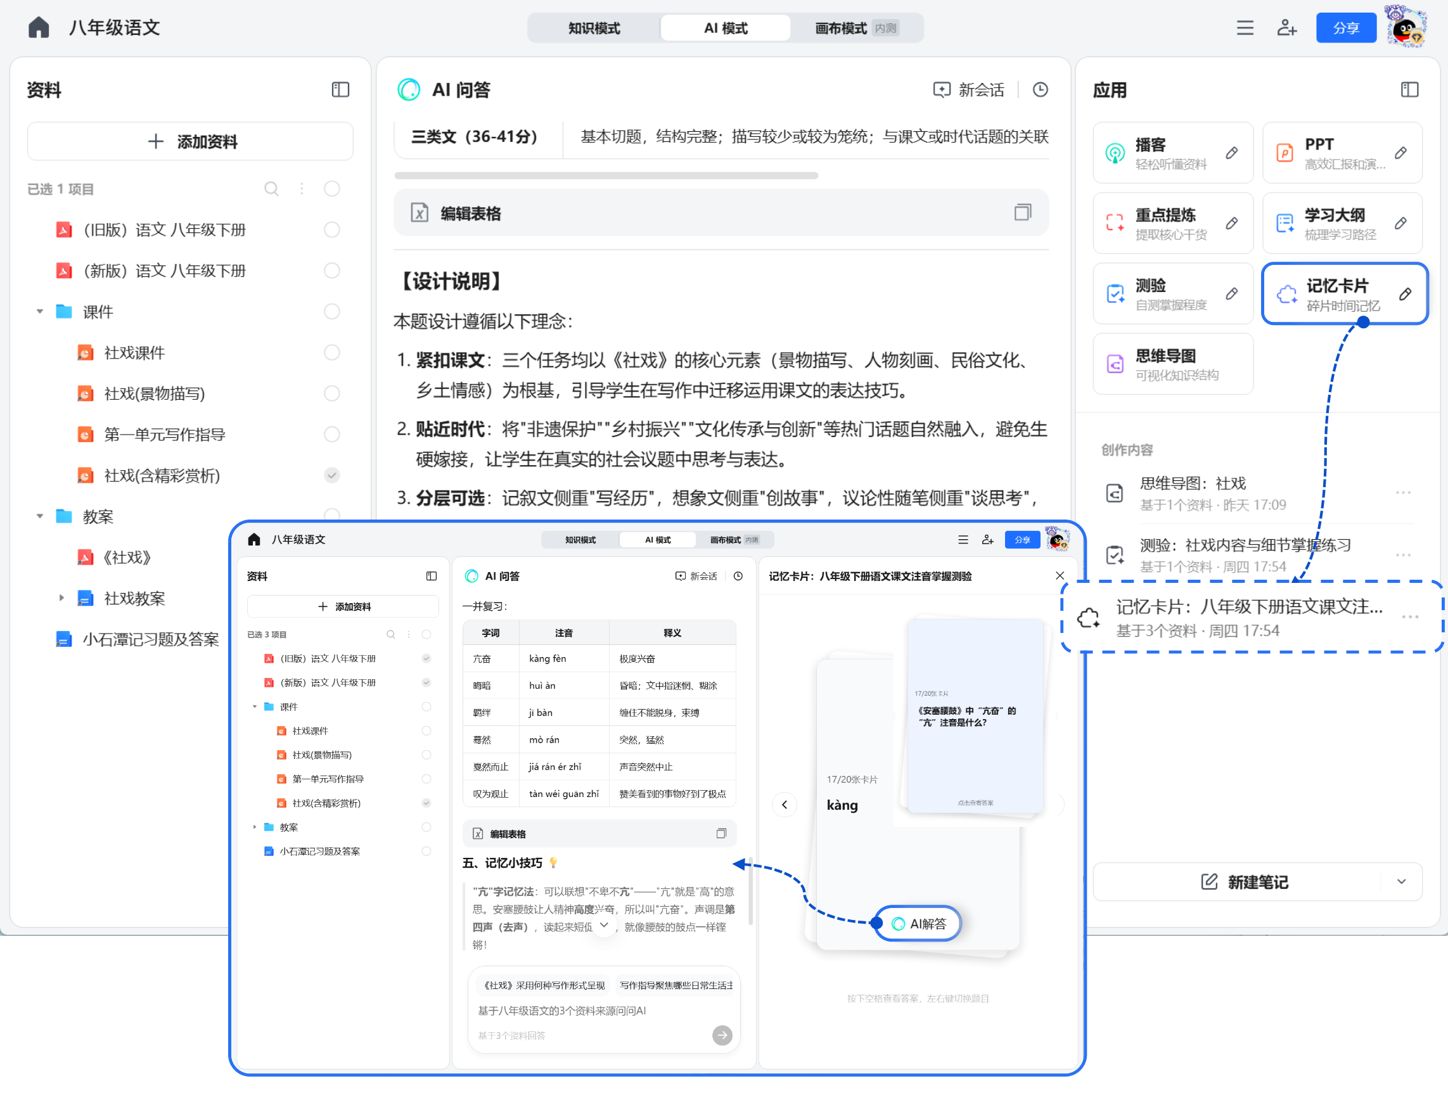Screen dimensions: 1448x1098
Task: Copy the 编辑表格 table content
Action: [1023, 213]
